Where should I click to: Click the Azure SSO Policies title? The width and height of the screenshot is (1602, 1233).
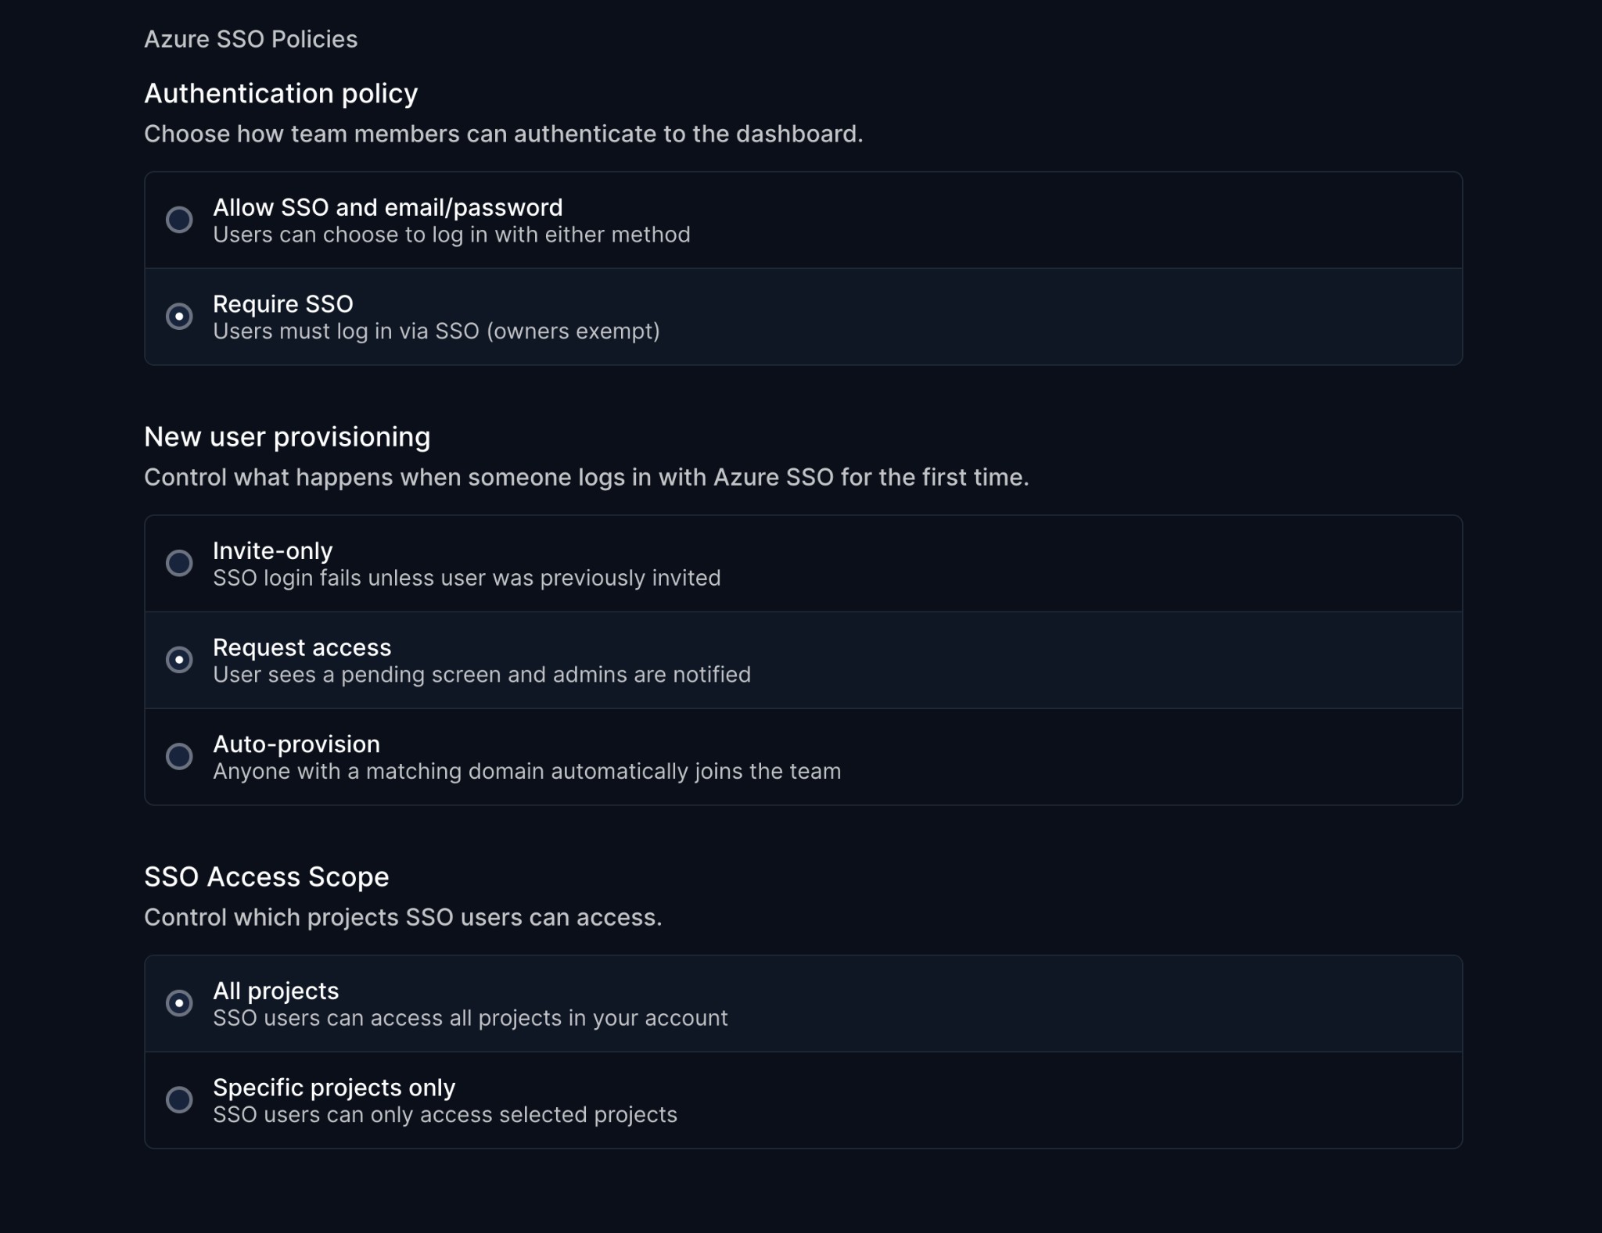coord(251,38)
